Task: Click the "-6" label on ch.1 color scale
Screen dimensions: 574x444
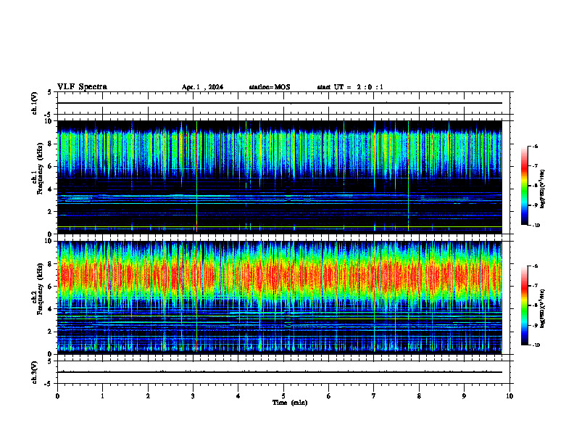Action: click(535, 146)
